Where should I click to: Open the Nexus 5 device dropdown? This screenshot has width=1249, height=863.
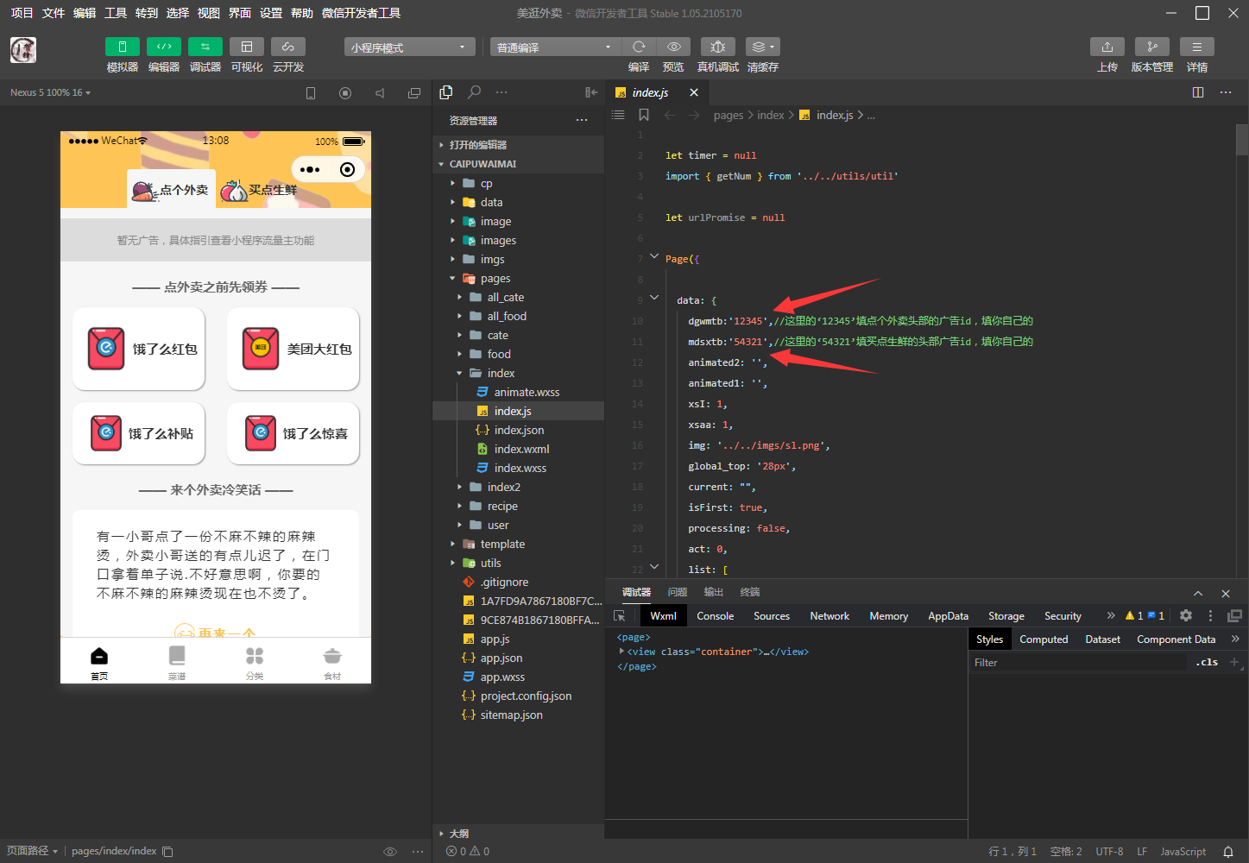pos(50,92)
